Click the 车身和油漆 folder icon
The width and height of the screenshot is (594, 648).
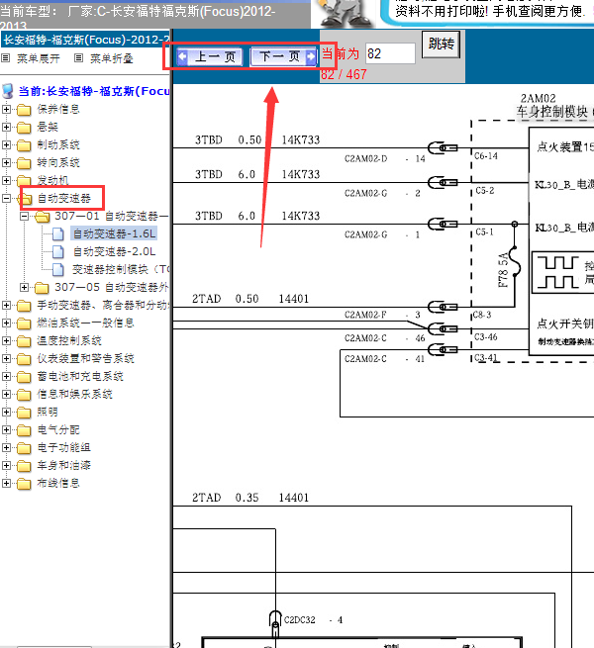point(24,466)
